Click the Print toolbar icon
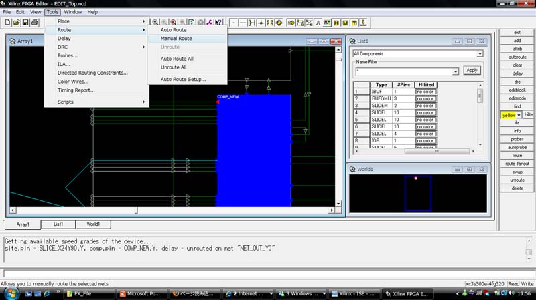Image resolution: width=536 pixels, height=300 pixels. point(35,23)
